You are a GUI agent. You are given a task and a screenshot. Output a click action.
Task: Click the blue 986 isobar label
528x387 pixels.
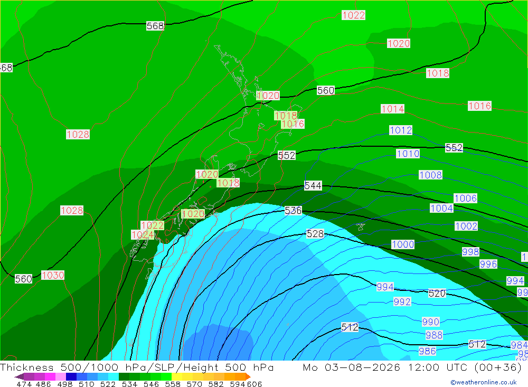427,351
